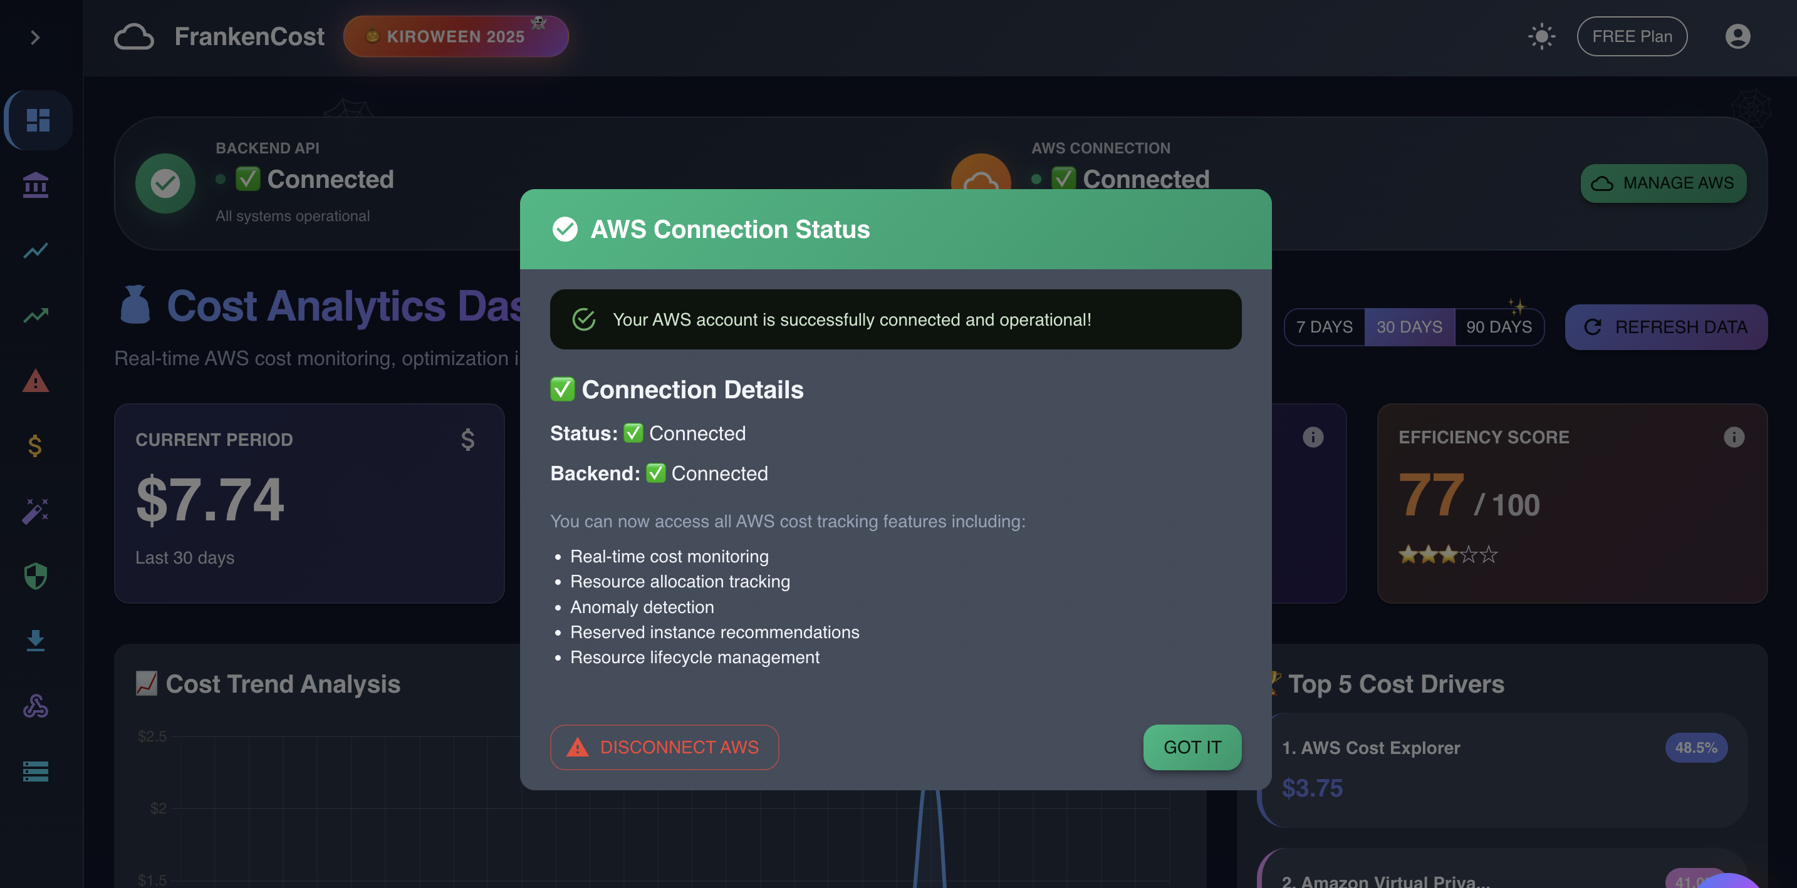The image size is (1797, 888).
Task: Open the storage list sidebar icon
Action: pos(36,771)
